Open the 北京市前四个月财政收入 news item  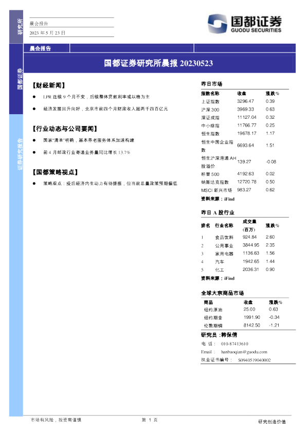(x=105, y=109)
